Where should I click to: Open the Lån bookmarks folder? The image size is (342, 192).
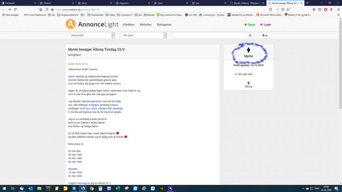52,15
